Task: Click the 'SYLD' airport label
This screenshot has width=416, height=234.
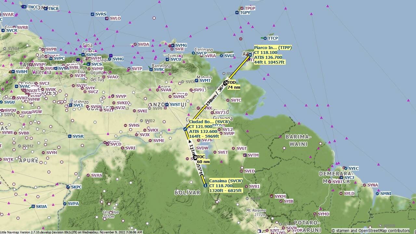Action: [x=349, y=193]
